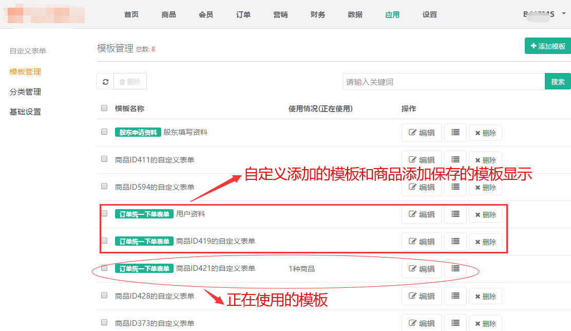Click list icon for 商品ID428 row
Image resolution: width=571 pixels, height=331 pixels.
pyautogui.click(x=455, y=296)
